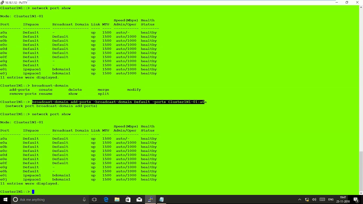Viewport: 363px width, 204px height.
Task: Restore down the PuTTY window
Action: coord(347,3)
